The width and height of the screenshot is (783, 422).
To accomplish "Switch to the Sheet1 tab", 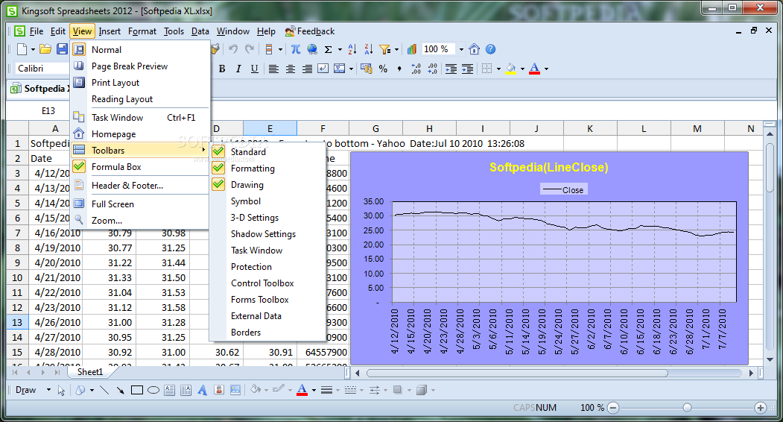I will [x=90, y=371].
